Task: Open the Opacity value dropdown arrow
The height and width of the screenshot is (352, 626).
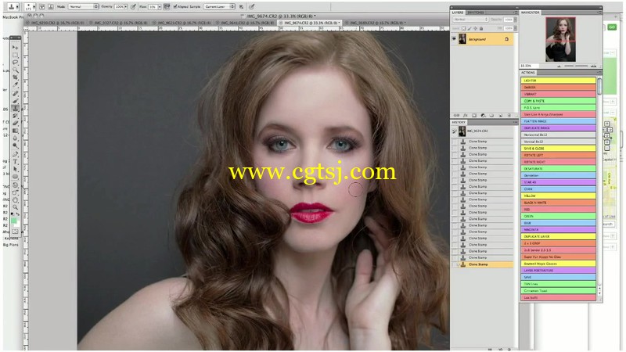Action: (x=126, y=6)
